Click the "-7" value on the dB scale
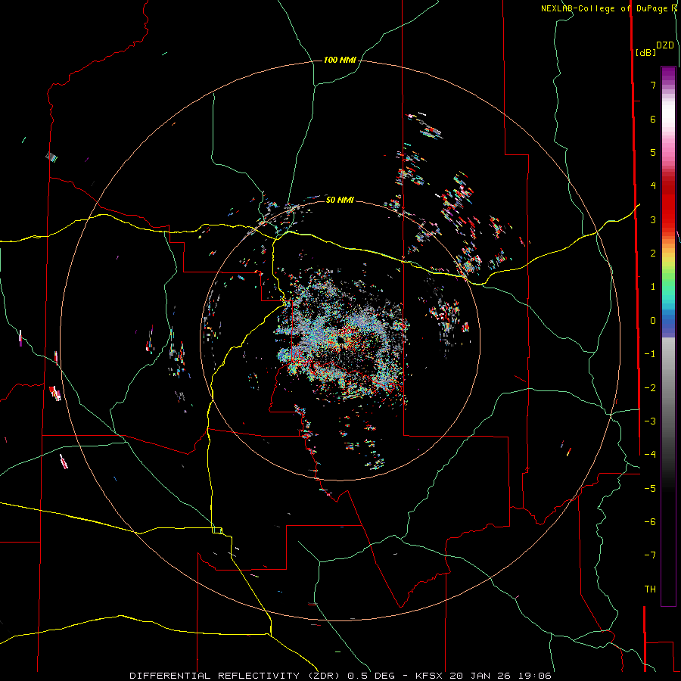This screenshot has width=681, height=681. pyautogui.click(x=650, y=555)
